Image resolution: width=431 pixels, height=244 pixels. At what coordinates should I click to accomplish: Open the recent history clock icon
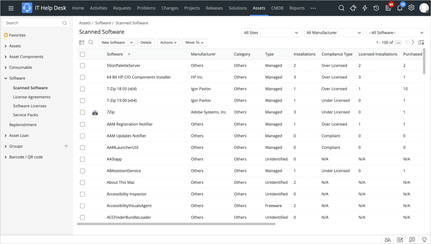coord(376,8)
